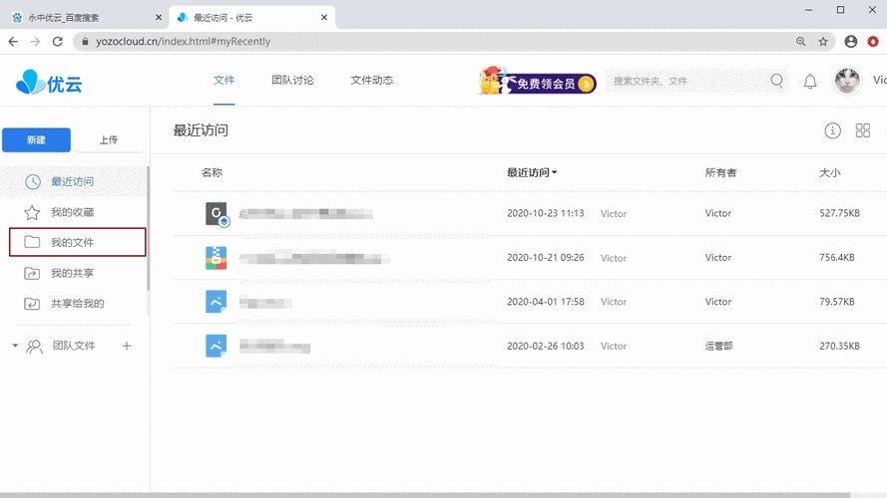This screenshot has width=887, height=498.
Task: Open 共享给我的 in sidebar
Action: [x=78, y=304]
